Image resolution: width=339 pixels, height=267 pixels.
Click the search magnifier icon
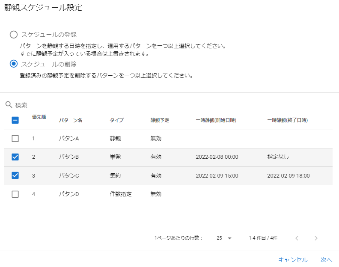tap(9, 105)
